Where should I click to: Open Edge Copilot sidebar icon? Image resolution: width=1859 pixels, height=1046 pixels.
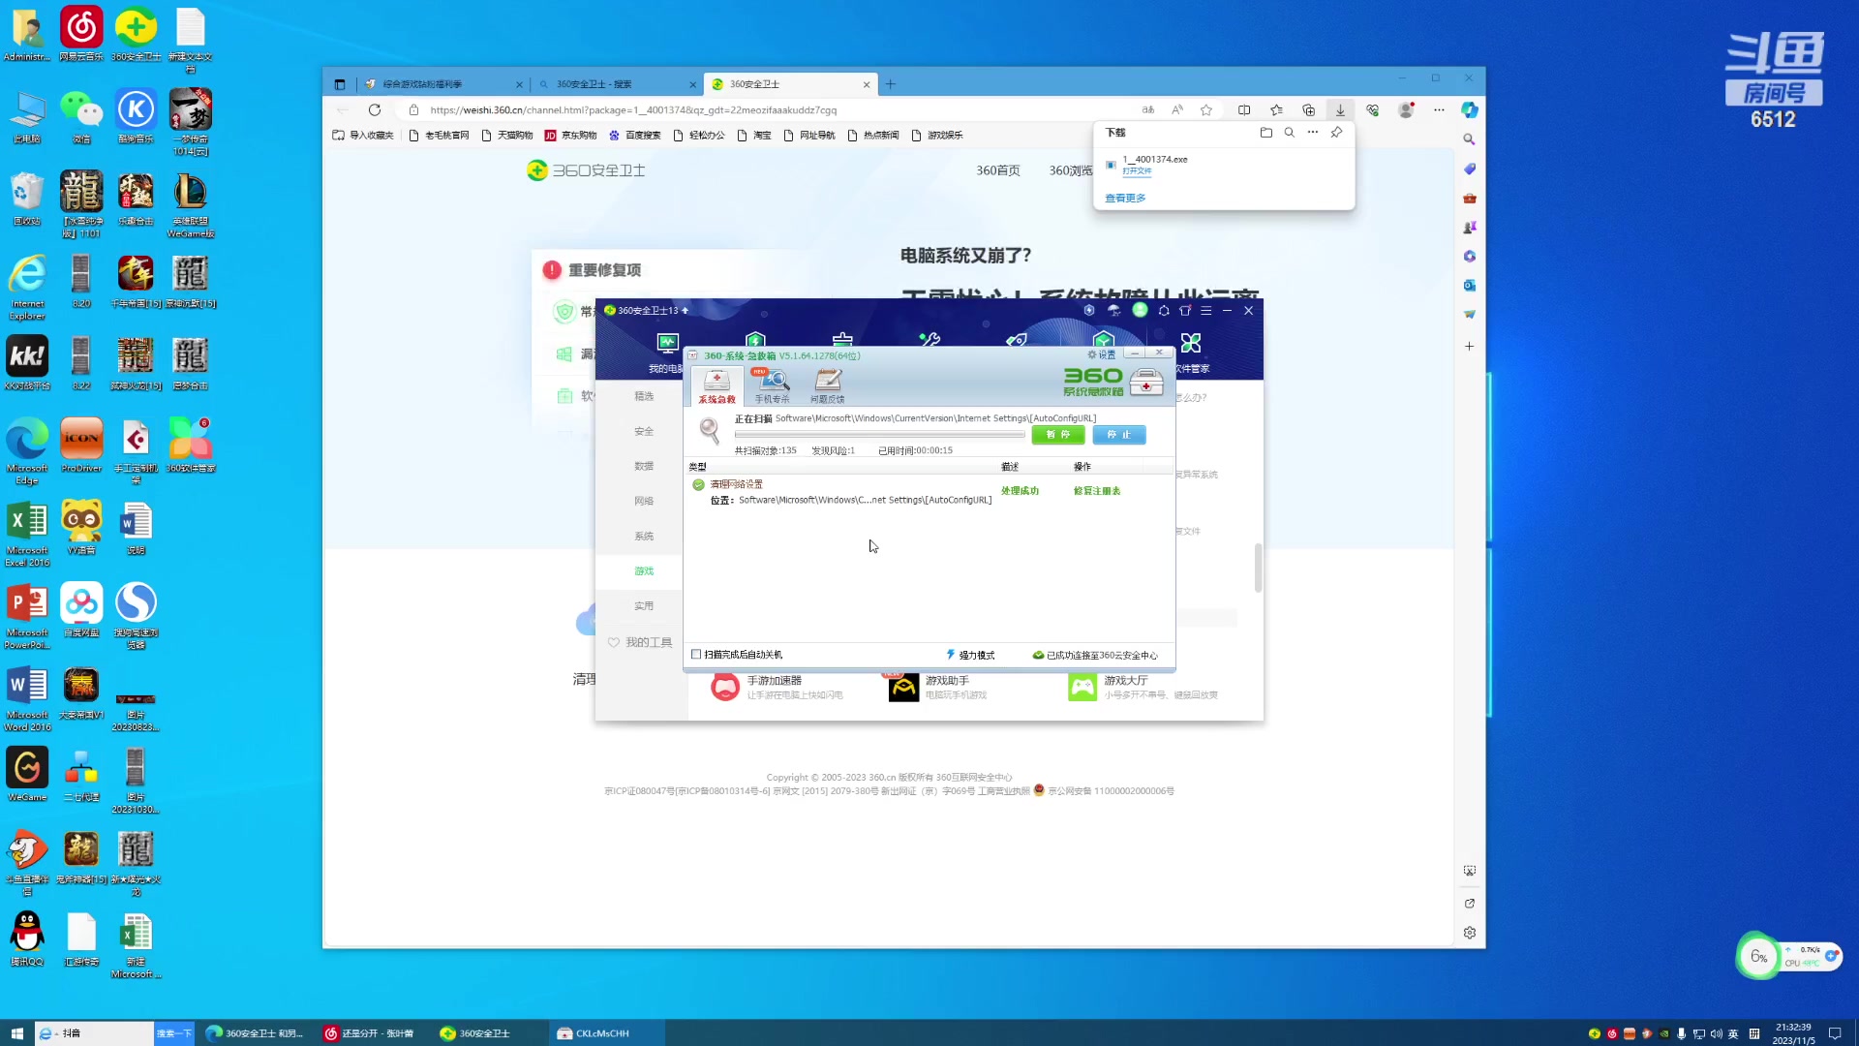point(1469,110)
